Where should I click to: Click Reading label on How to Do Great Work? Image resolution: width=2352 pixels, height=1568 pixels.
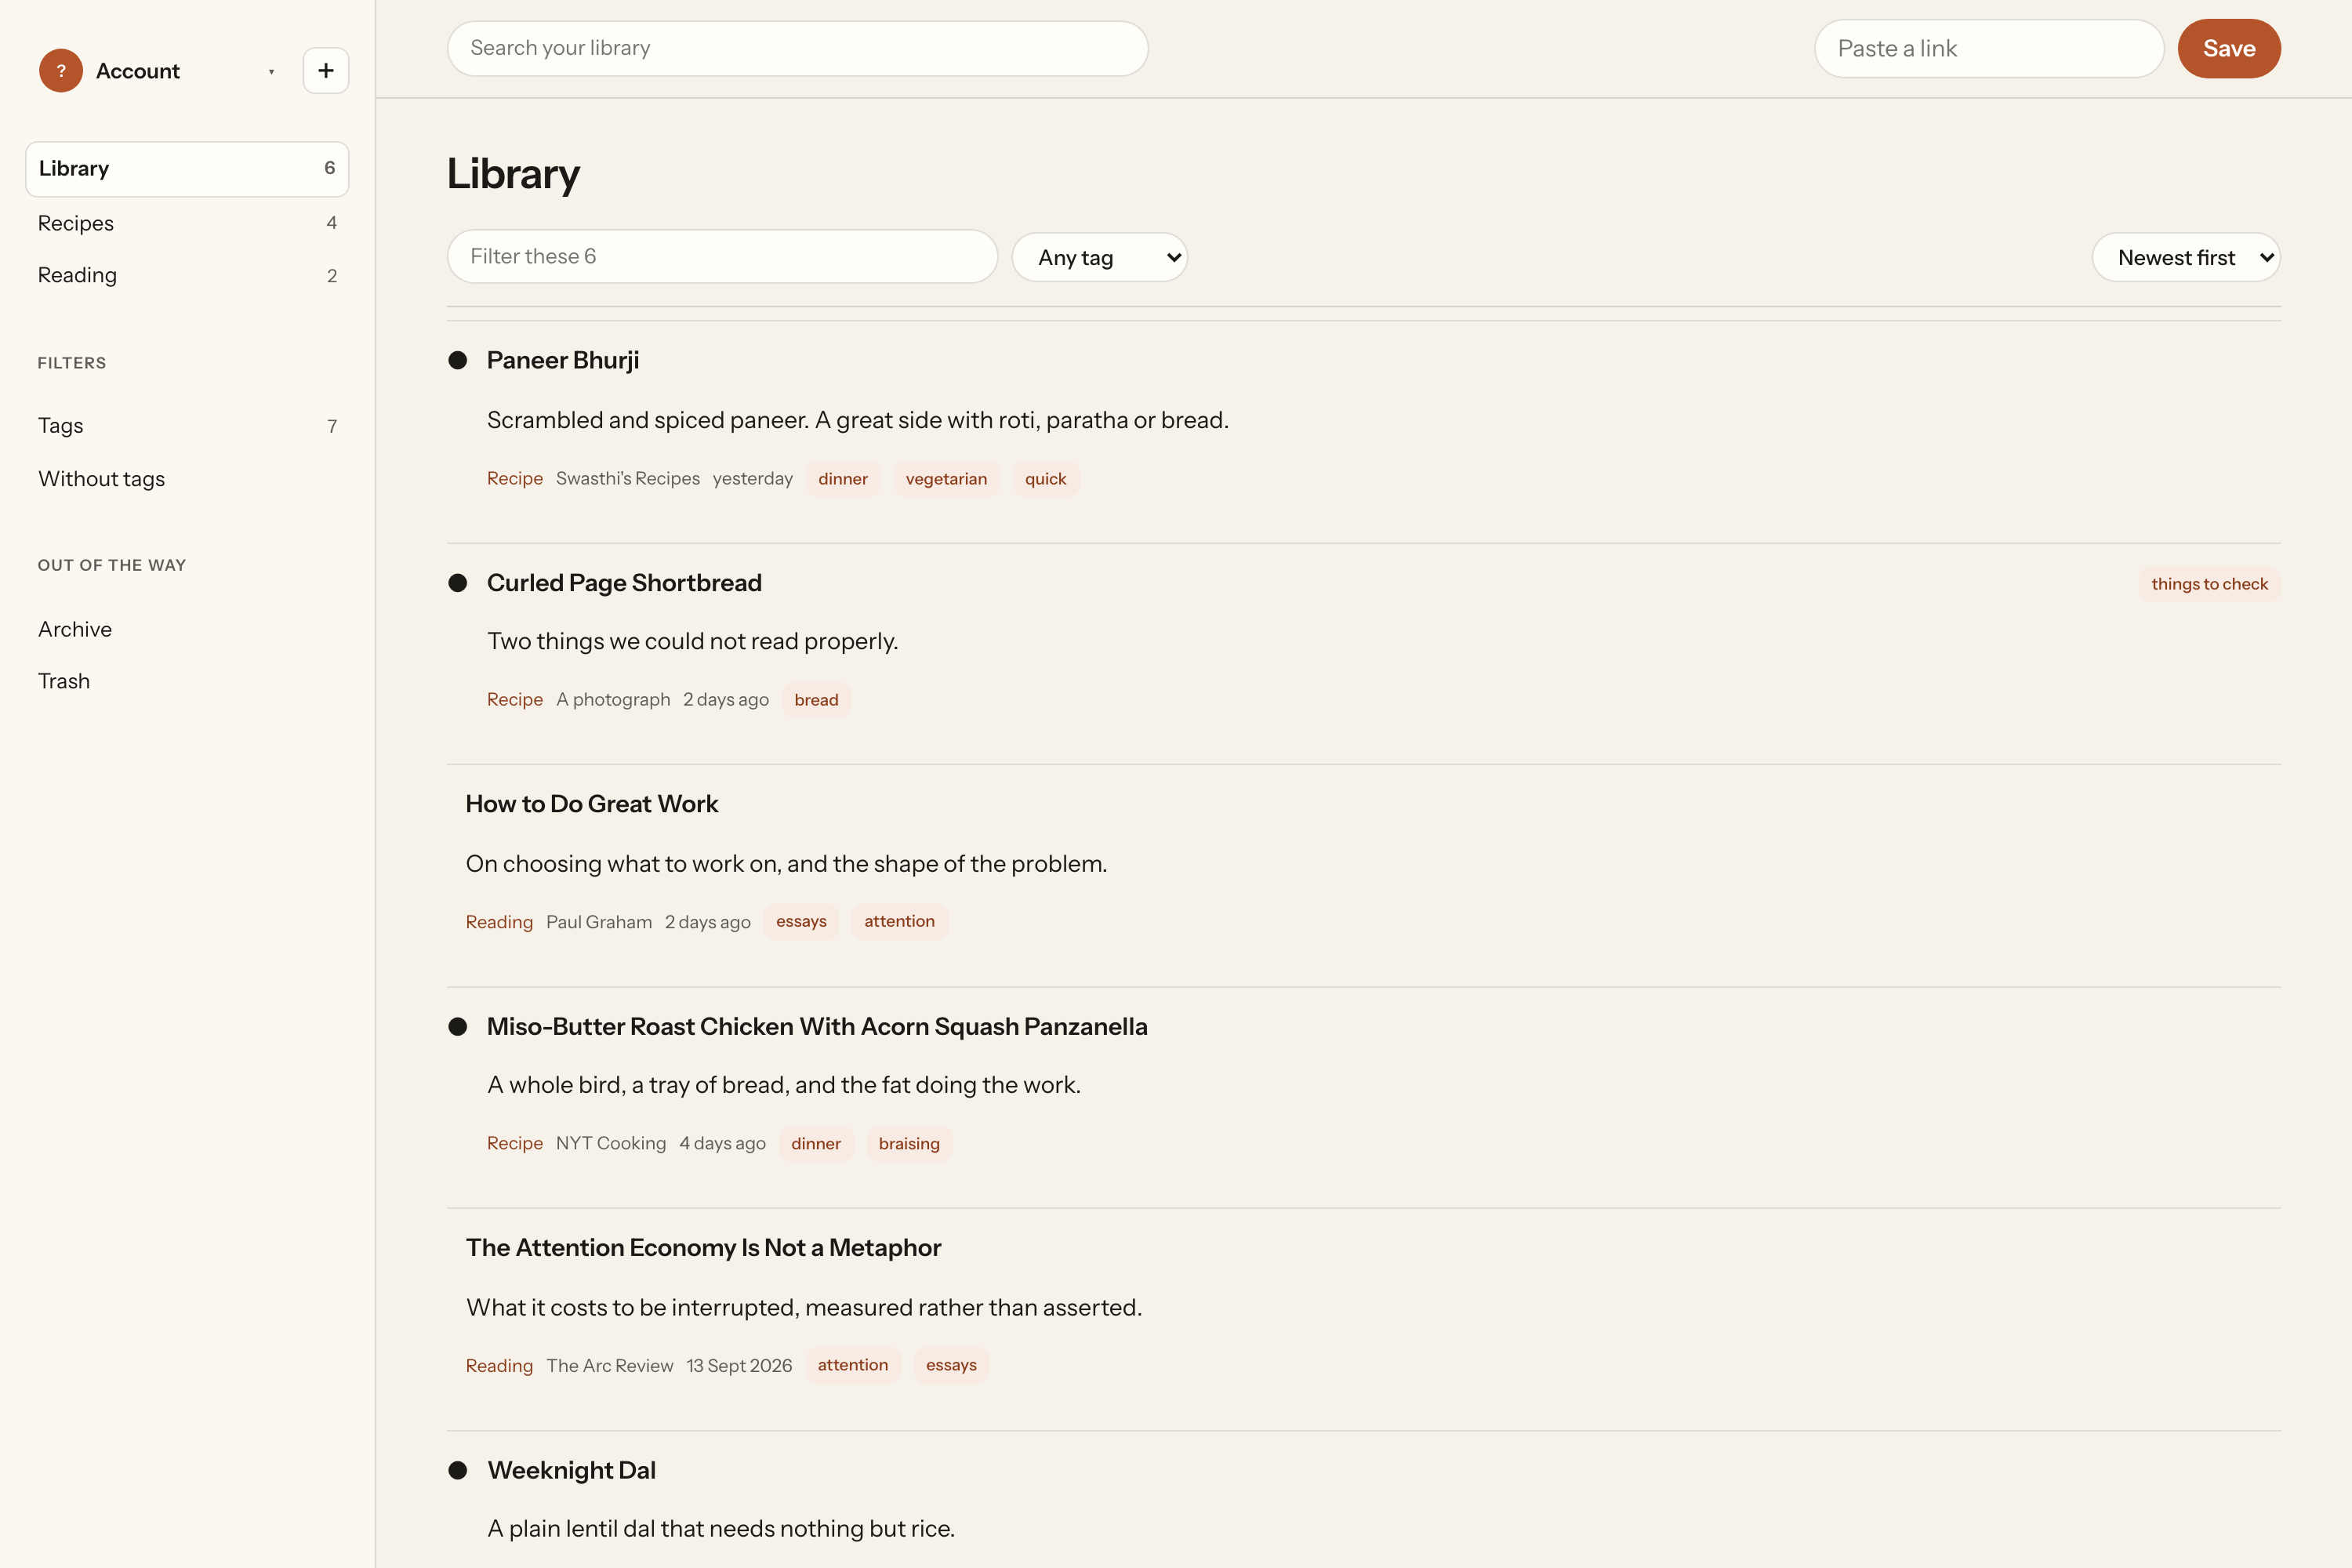pyautogui.click(x=499, y=922)
